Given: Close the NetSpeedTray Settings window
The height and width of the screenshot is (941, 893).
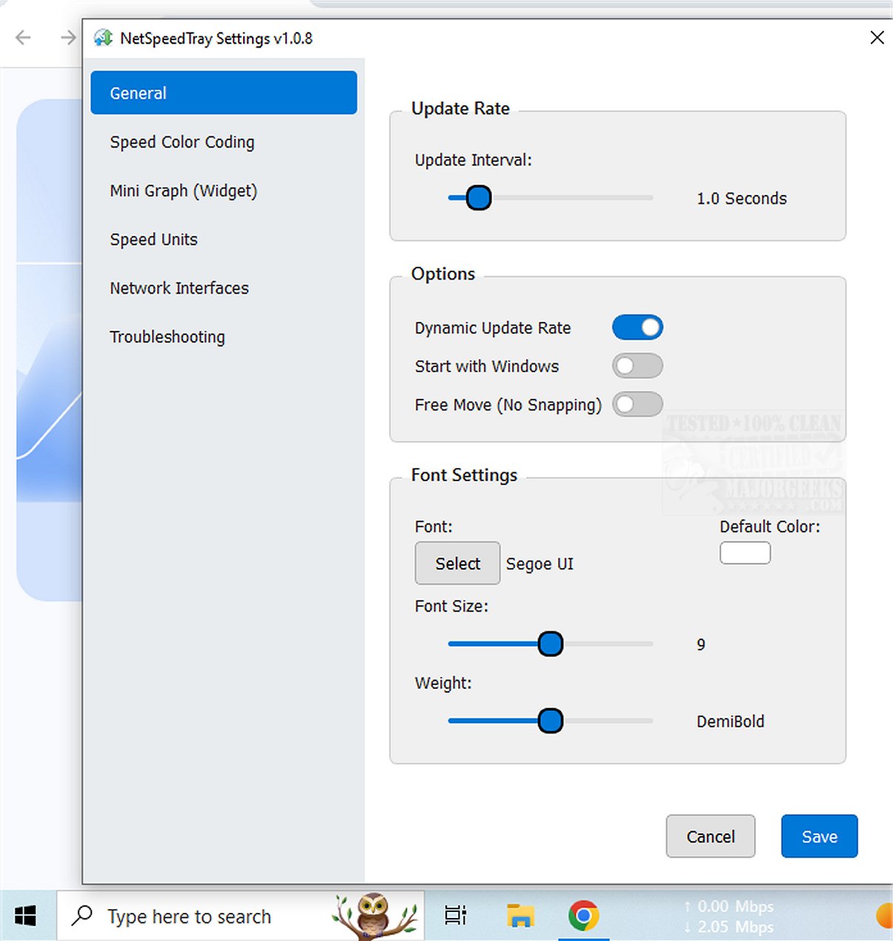Looking at the screenshot, I should 877,38.
